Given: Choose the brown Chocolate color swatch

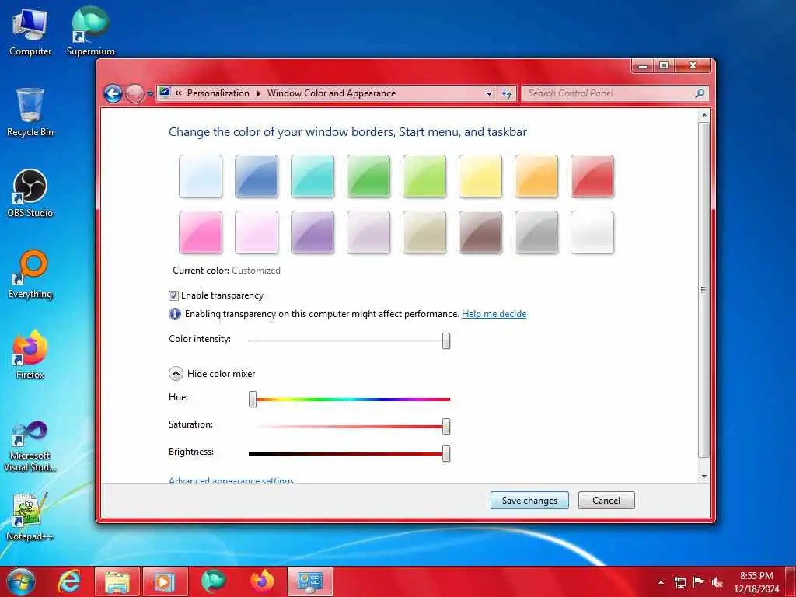Looking at the screenshot, I should tap(480, 232).
